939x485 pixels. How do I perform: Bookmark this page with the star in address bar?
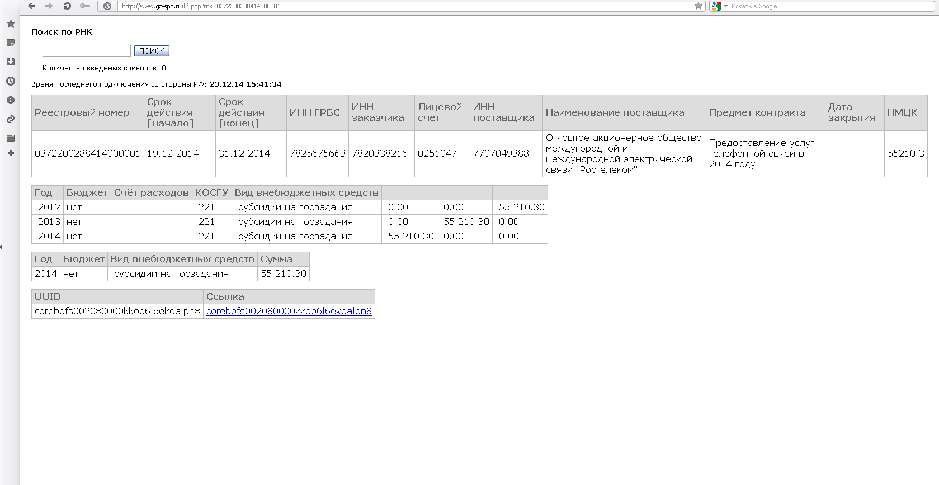tap(699, 6)
